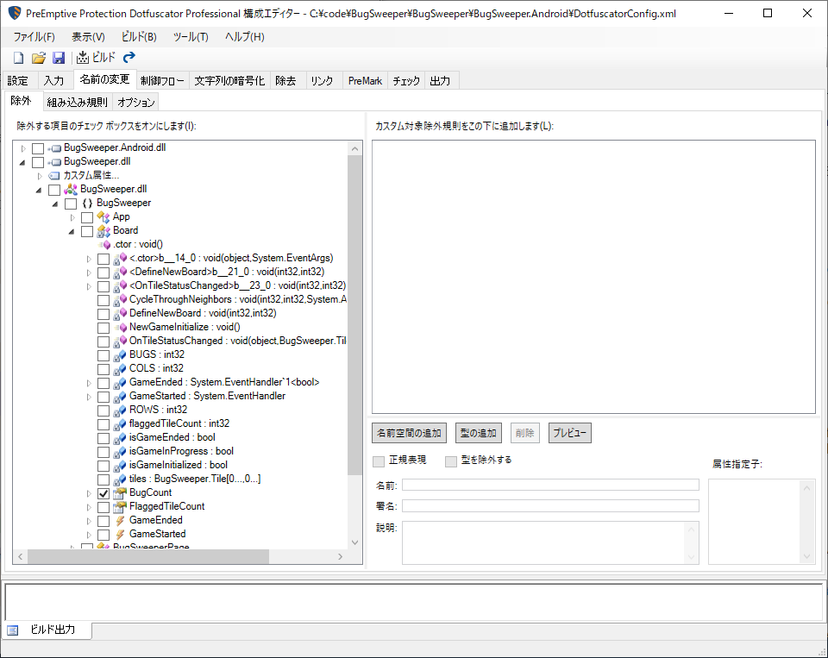828x658 pixels.
Task: Check the COLS : int32 checkbox
Action: click(x=103, y=369)
